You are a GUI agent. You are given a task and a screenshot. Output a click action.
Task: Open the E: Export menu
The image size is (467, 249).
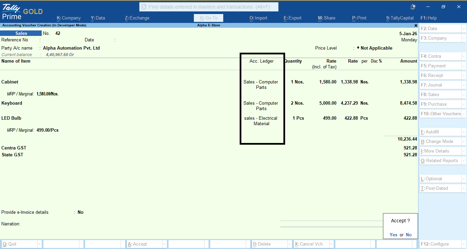click(x=293, y=18)
